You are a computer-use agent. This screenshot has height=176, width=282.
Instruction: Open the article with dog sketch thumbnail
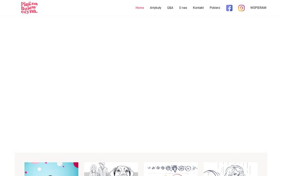pos(111,169)
